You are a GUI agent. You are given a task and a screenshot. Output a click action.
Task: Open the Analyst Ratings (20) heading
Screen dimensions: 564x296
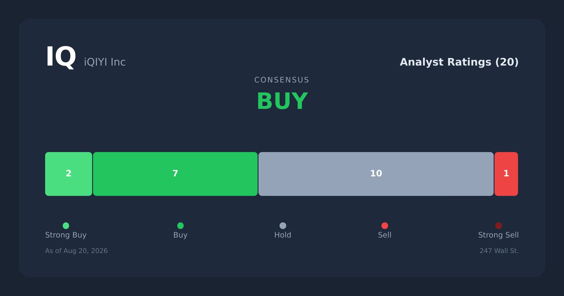(x=459, y=62)
